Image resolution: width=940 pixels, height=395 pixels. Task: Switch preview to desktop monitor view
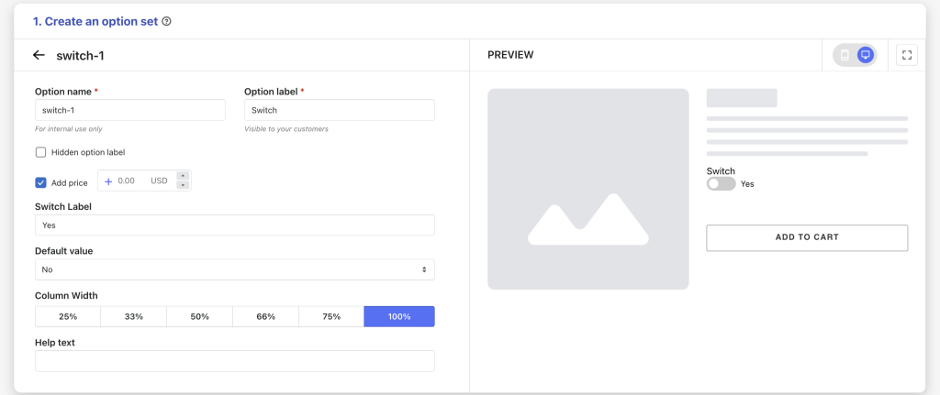(x=865, y=55)
